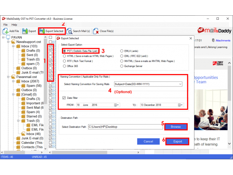
Task: Select HTML Web Pages export option
Action: [64, 56]
